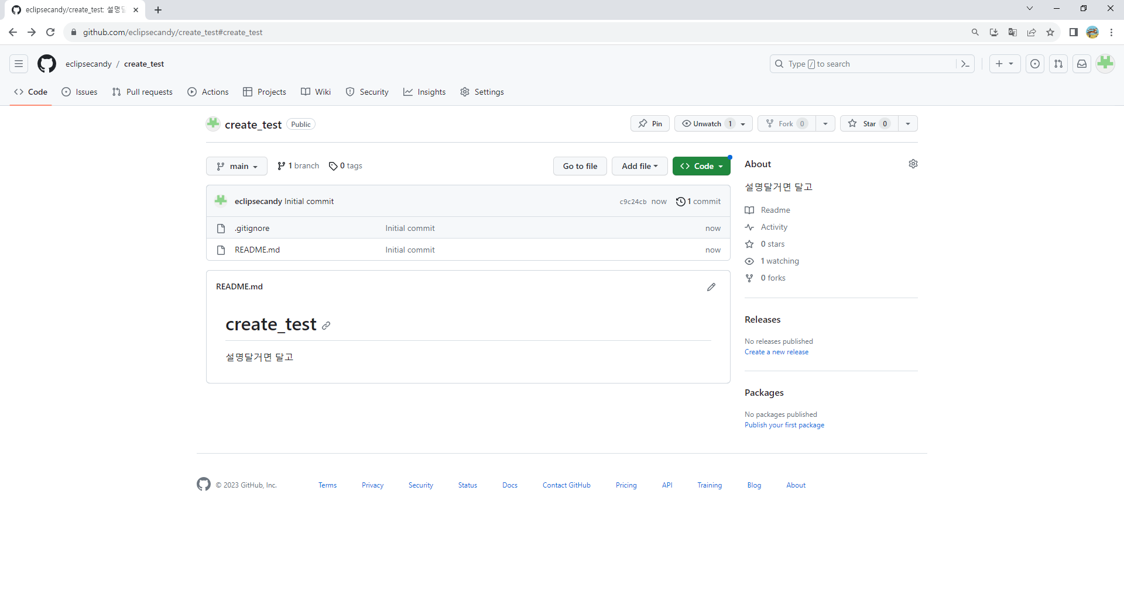This screenshot has width=1124, height=608.
Task: Click the Chrome profile avatar
Action: (1092, 32)
